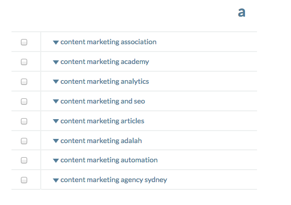Click the letter a heading
291x205 pixels.
pos(242,12)
